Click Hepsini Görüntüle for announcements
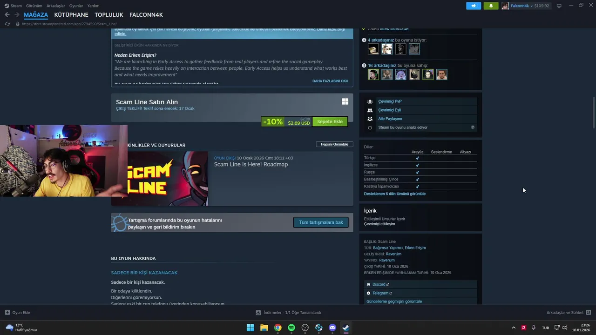Screen dimensions: 596x335 click(334, 144)
